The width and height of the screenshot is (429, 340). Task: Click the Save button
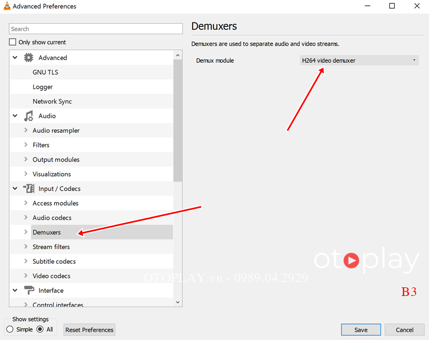click(x=361, y=330)
